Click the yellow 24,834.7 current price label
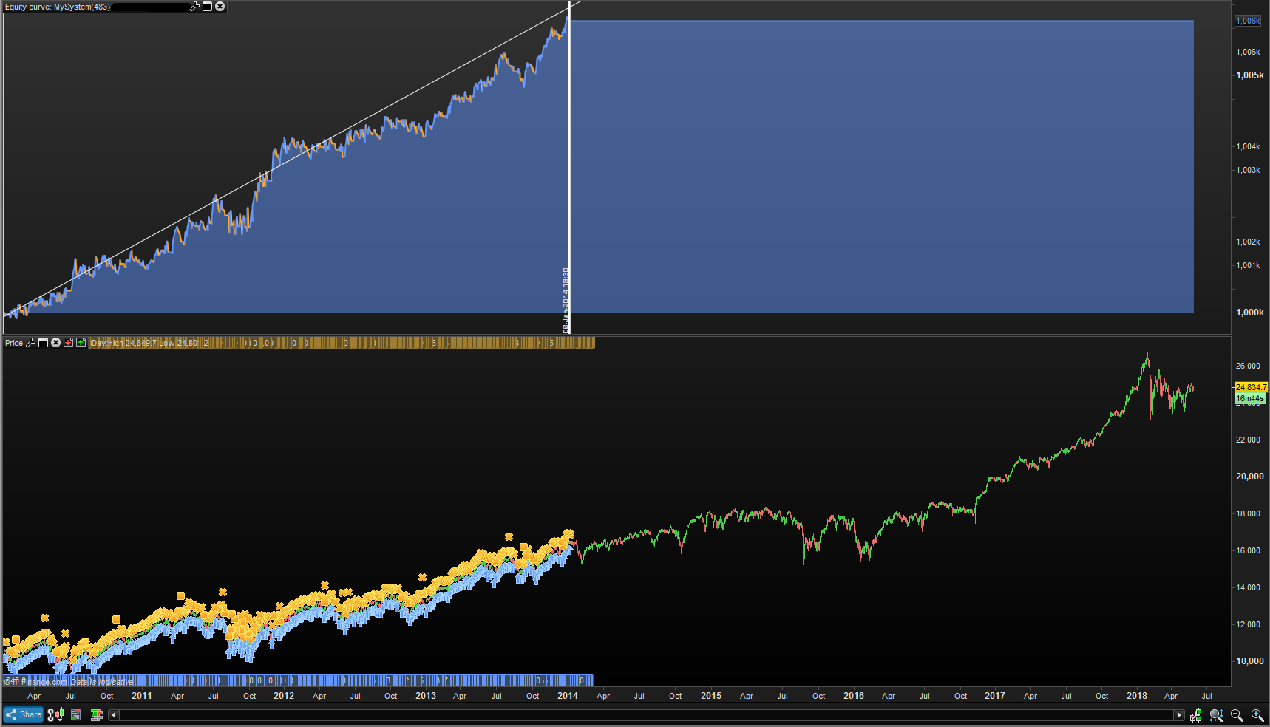 (1251, 387)
